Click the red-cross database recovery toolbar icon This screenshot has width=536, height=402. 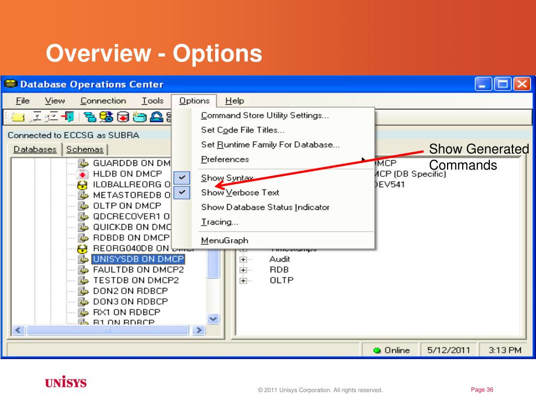(x=123, y=117)
